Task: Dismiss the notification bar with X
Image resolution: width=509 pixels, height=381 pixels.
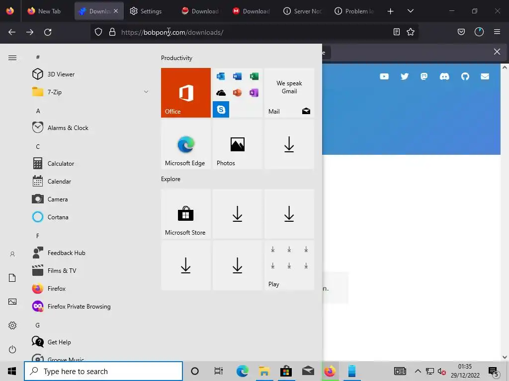Action: point(497,52)
